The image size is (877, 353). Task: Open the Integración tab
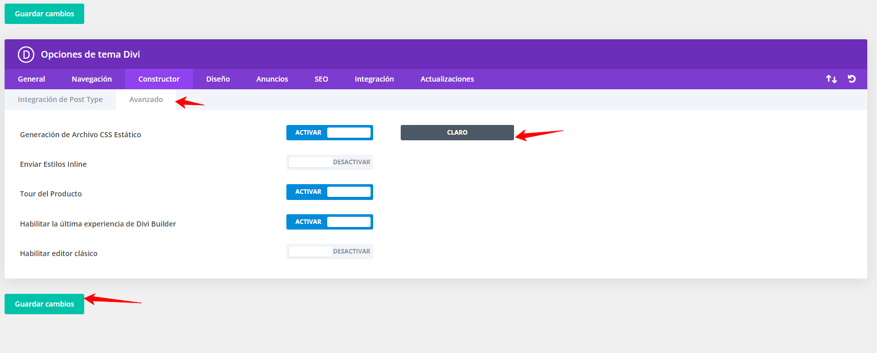coord(374,79)
